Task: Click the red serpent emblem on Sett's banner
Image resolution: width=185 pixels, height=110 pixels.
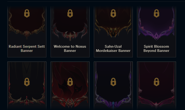Action: click(27, 34)
